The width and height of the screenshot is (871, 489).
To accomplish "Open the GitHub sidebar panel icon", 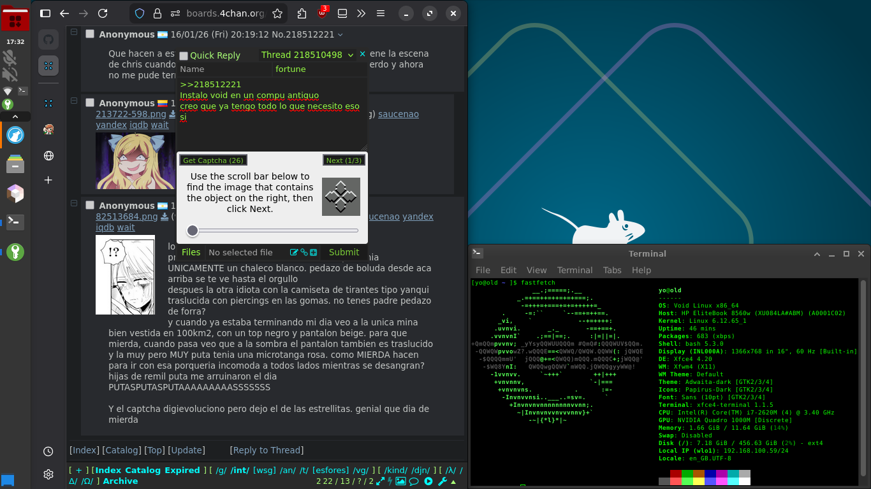I will tap(48, 39).
